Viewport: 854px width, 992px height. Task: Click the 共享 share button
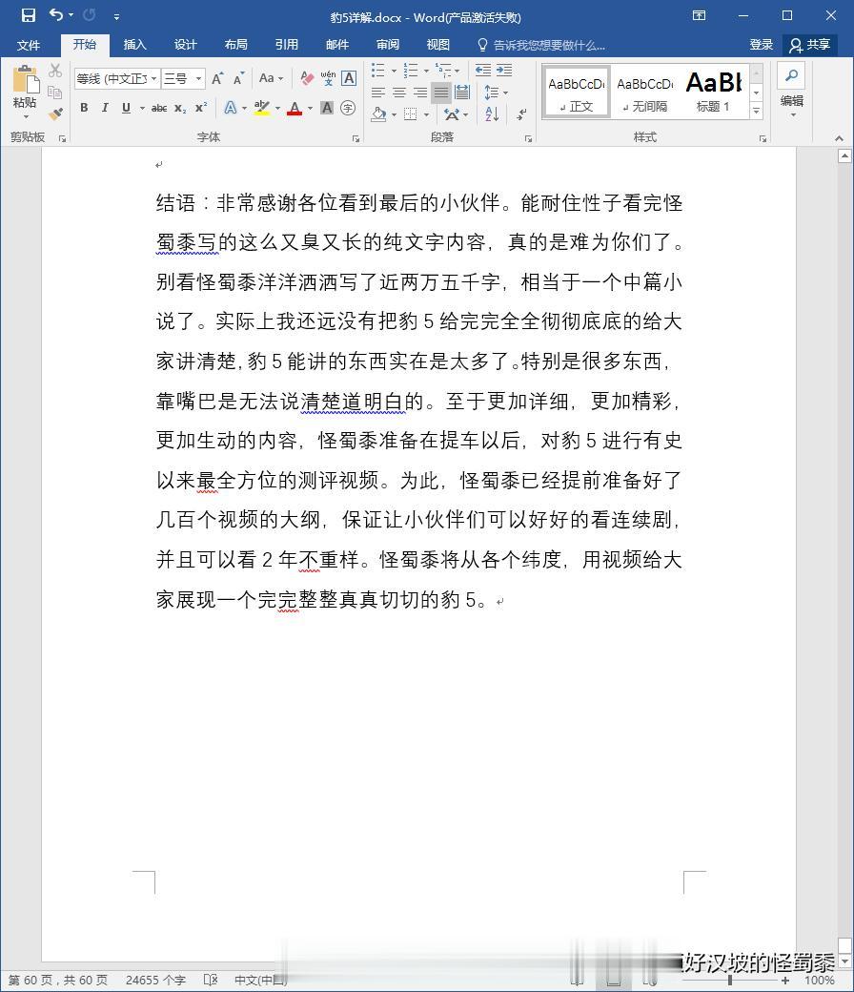point(810,44)
